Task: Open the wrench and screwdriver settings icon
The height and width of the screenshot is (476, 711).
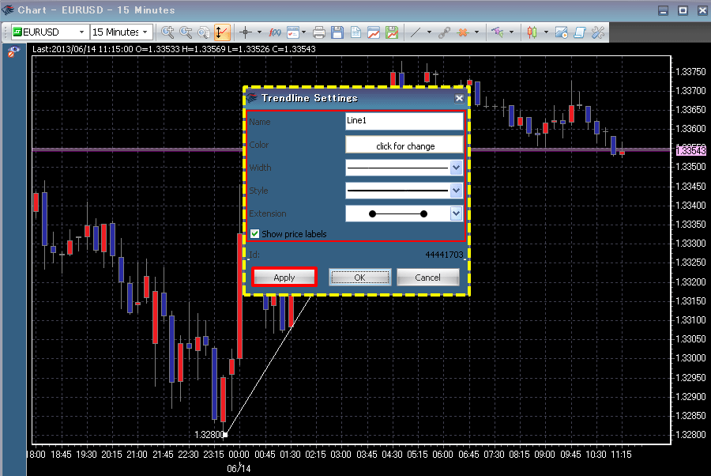Action: 598,32
